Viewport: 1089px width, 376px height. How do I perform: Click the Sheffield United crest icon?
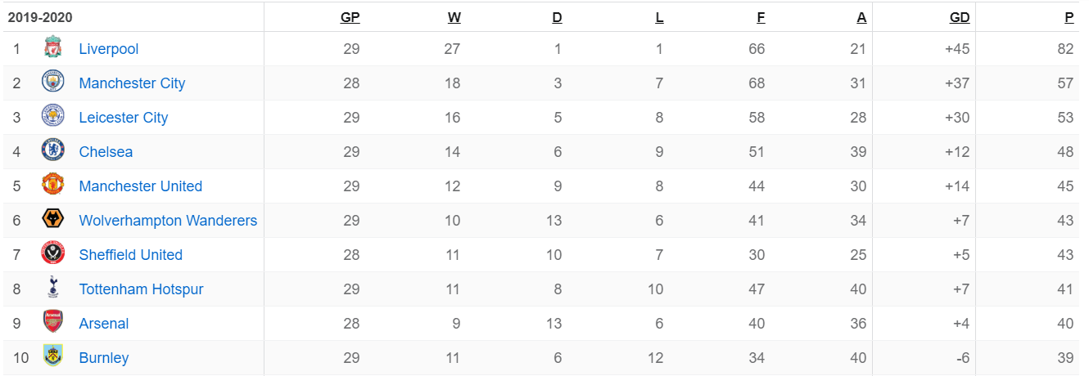click(53, 254)
